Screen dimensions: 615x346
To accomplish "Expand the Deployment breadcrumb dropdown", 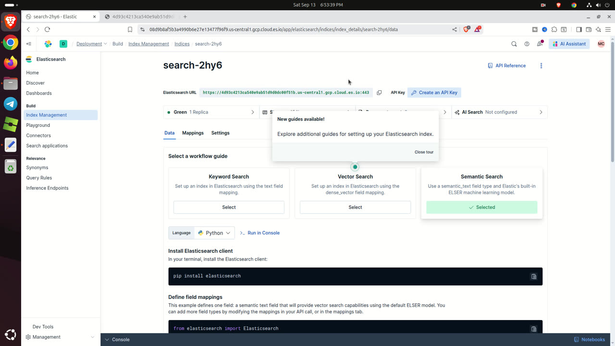I will tap(91, 44).
